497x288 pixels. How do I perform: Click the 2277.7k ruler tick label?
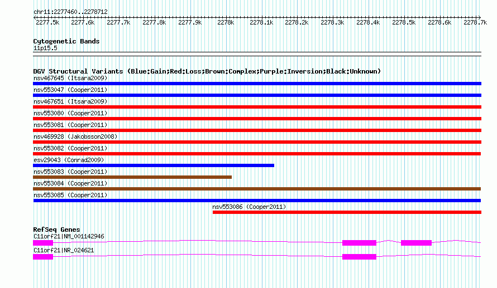click(x=118, y=22)
